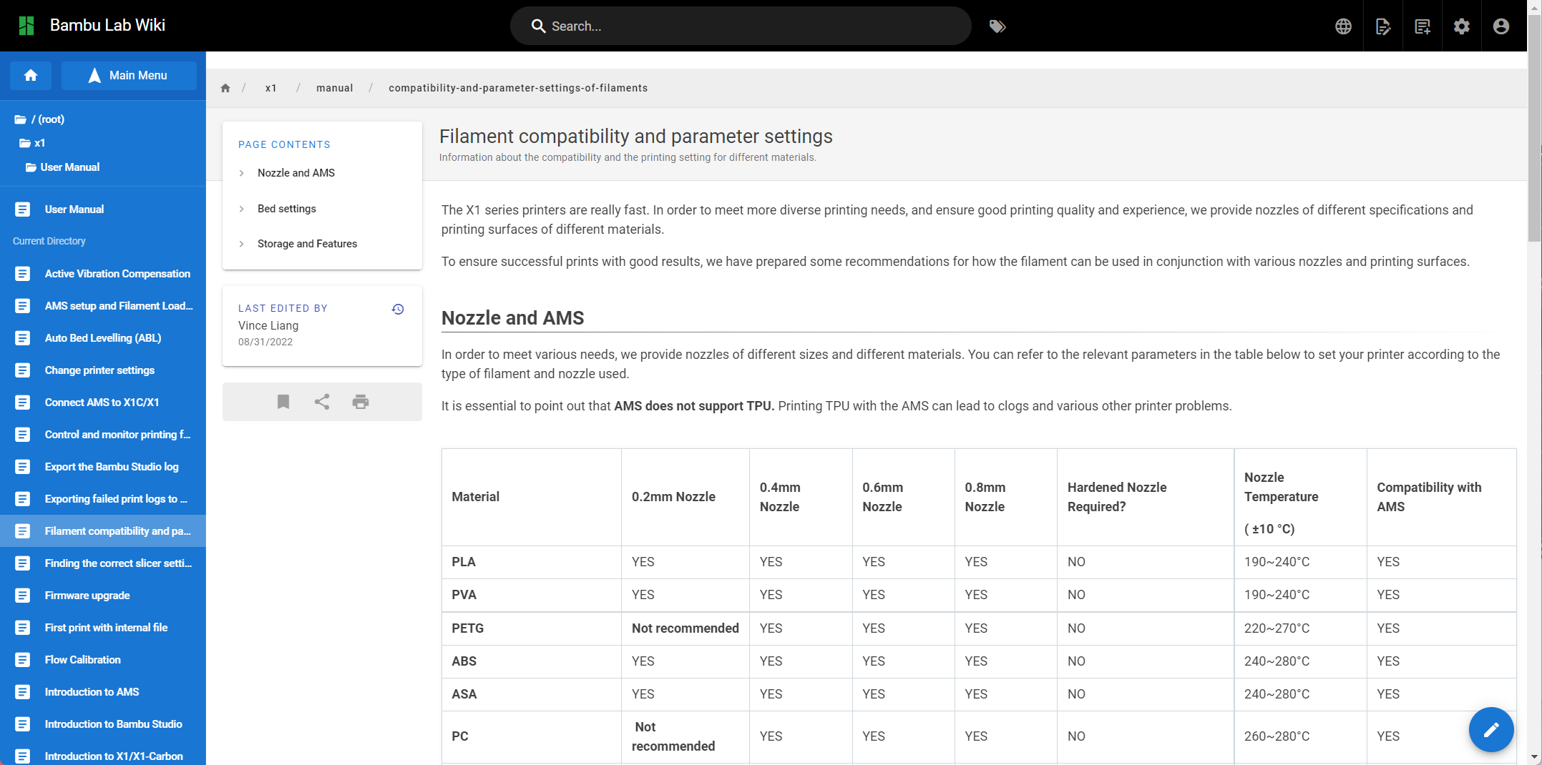This screenshot has width=1542, height=765.
Task: Click the manual breadcrumb link
Action: tap(334, 87)
